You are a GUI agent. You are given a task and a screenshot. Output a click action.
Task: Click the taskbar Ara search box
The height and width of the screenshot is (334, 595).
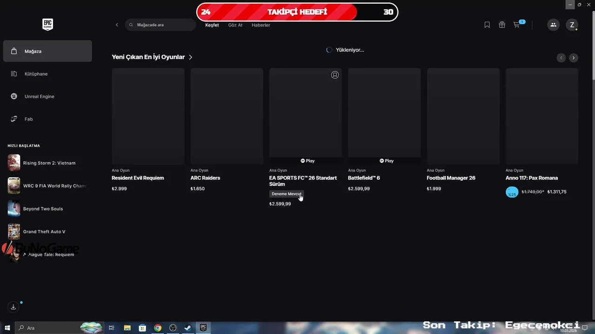click(59, 328)
